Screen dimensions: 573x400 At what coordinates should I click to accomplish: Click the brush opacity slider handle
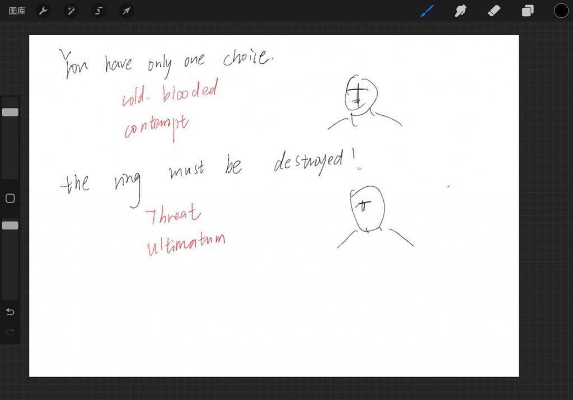[x=10, y=225]
